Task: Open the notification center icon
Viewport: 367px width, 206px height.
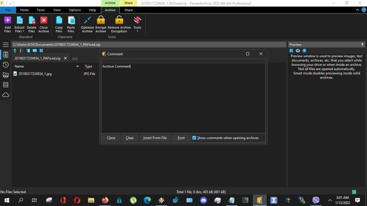Action: [x=357, y=200]
